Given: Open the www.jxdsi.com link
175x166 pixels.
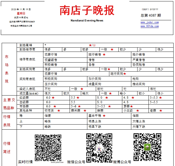Looking at the screenshot, I should (150, 22).
